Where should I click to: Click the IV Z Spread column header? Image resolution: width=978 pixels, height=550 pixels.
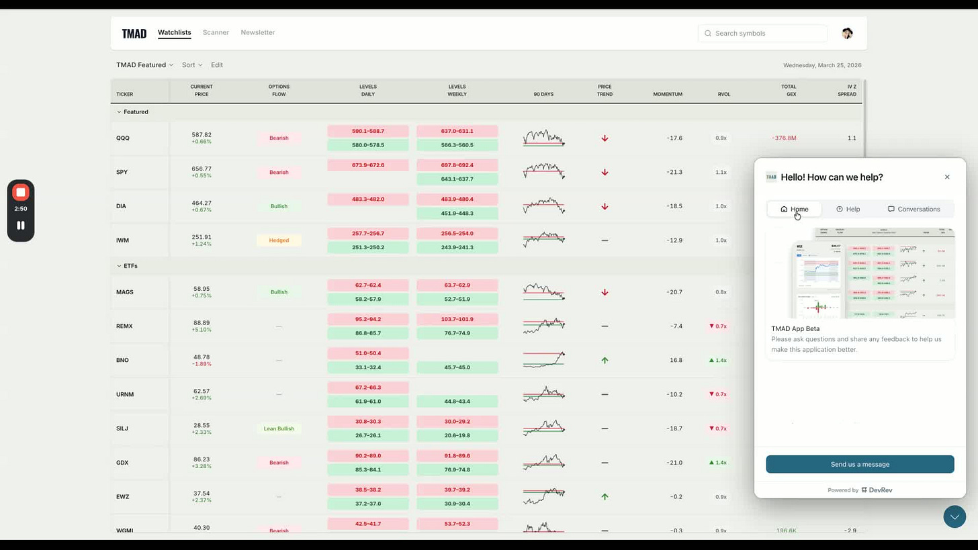tap(847, 91)
